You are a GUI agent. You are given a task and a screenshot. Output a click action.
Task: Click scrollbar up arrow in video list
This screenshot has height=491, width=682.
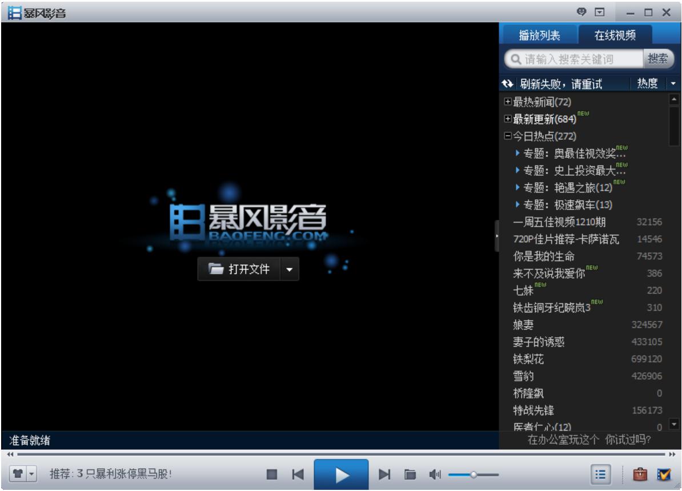pyautogui.click(x=674, y=99)
